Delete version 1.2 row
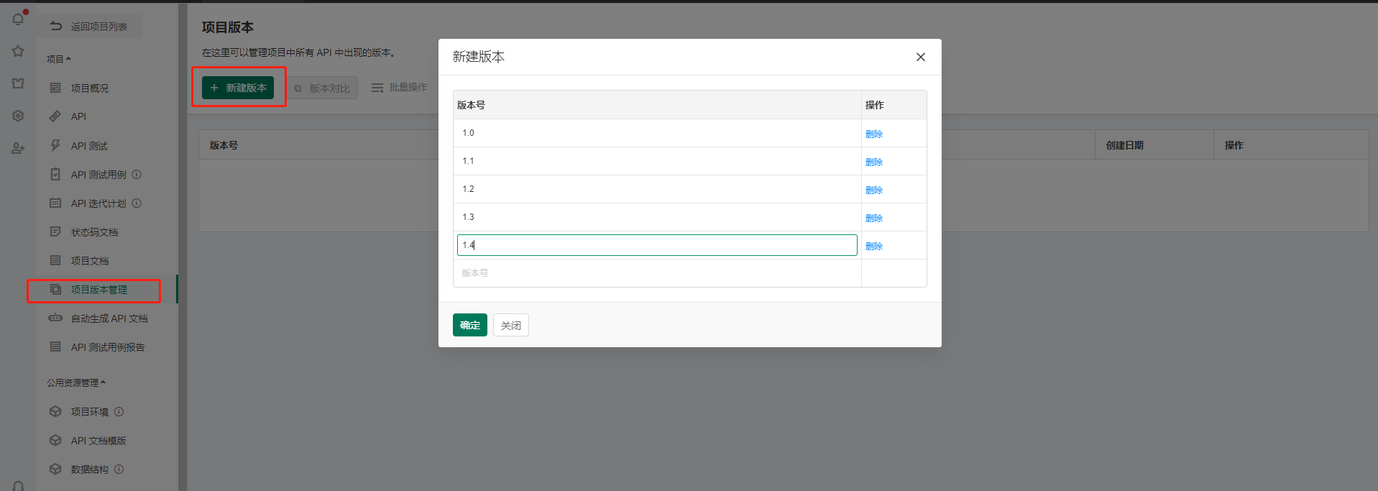Viewport: 1378px width, 491px height. coord(874,190)
